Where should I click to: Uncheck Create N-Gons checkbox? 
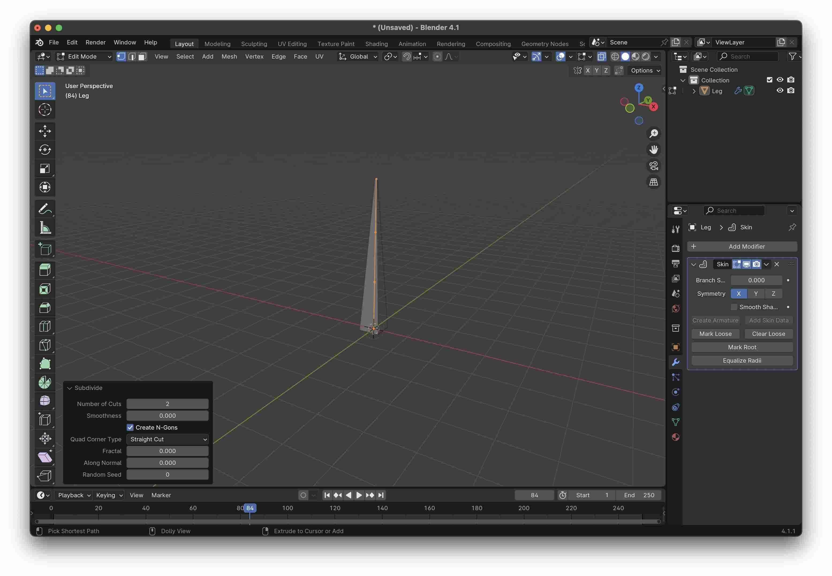[130, 427]
